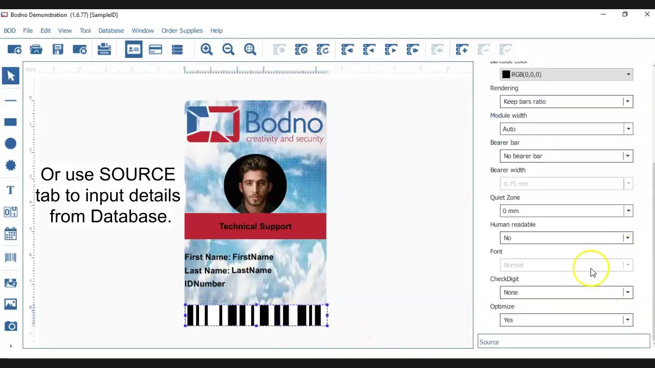This screenshot has height=368, width=655.
Task: Click the First Name: FirstName text
Action: click(x=229, y=257)
